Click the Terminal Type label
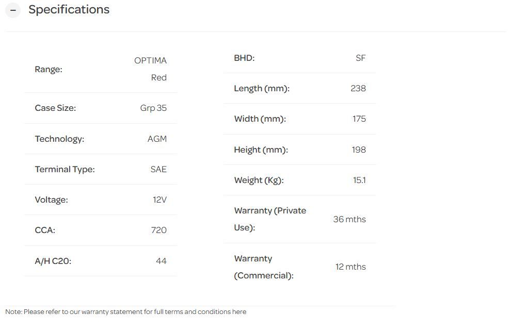Screen dimensions: 511x331 (65, 169)
